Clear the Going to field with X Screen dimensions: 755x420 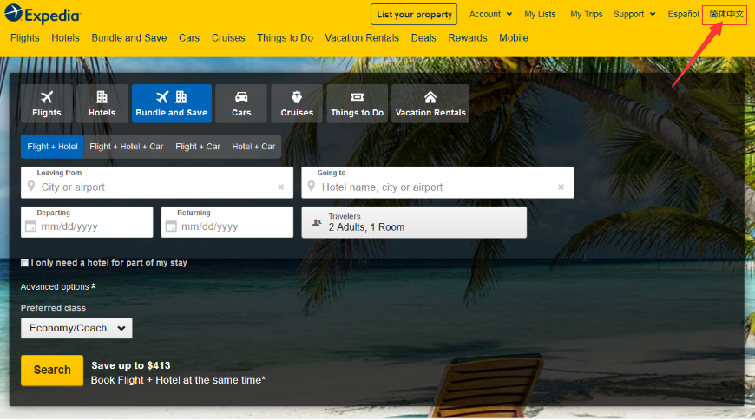[561, 187]
